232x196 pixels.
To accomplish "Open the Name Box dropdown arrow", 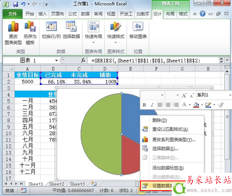I will [56, 60].
